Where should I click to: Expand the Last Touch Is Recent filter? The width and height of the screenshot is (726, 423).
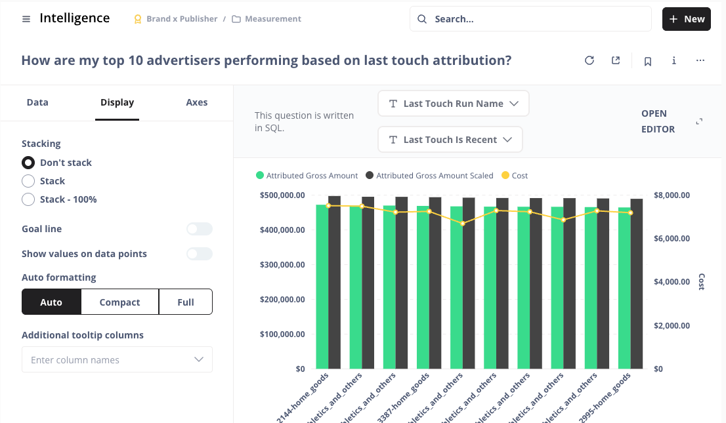coord(450,140)
